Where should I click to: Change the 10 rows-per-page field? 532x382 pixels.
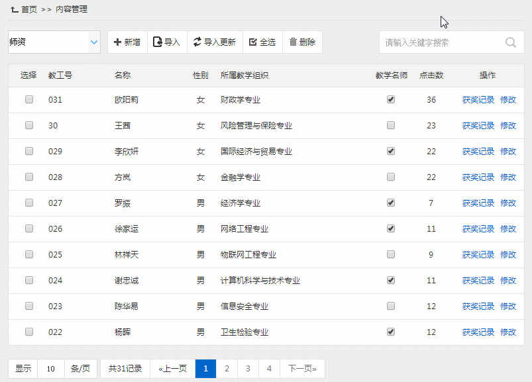(x=51, y=369)
